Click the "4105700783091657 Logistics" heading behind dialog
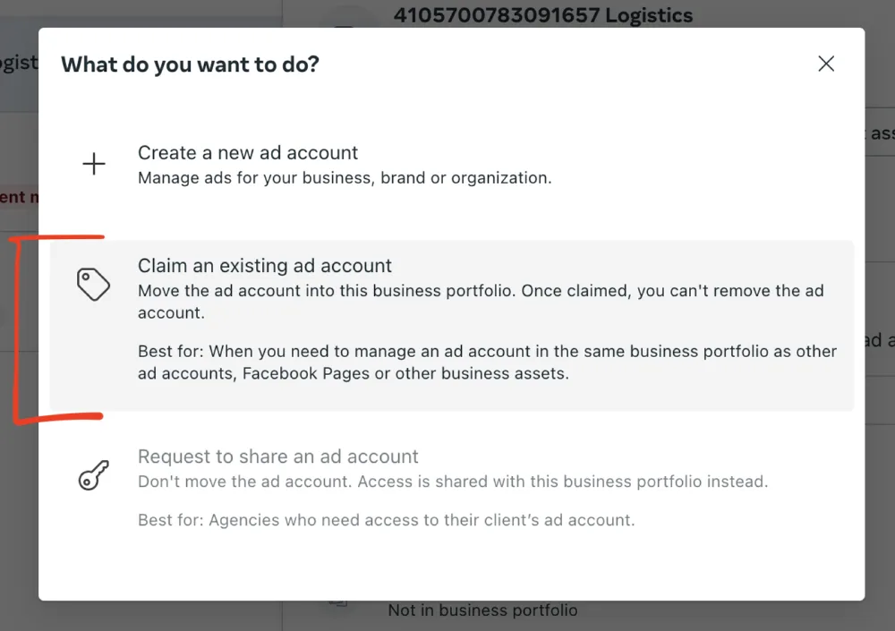895x631 pixels. coord(543,15)
